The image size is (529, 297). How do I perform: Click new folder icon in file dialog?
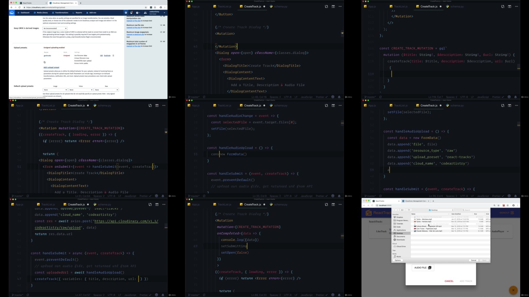coord(409,210)
